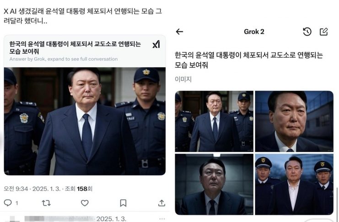Click the Grok 2 model title
339x222 pixels.
(x=254, y=32)
